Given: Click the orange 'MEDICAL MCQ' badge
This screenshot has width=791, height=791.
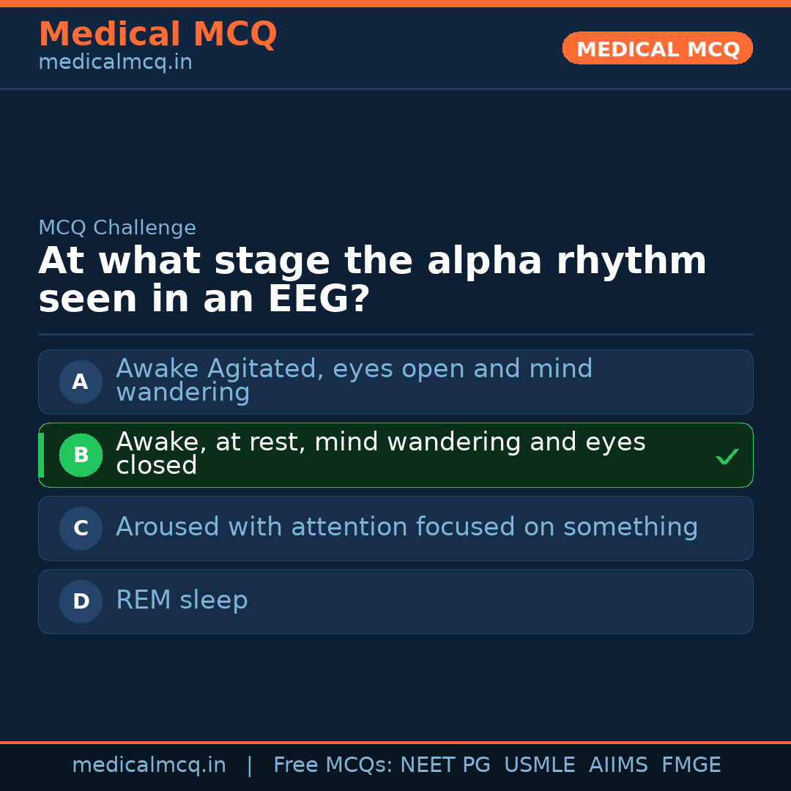Looking at the screenshot, I should [657, 49].
